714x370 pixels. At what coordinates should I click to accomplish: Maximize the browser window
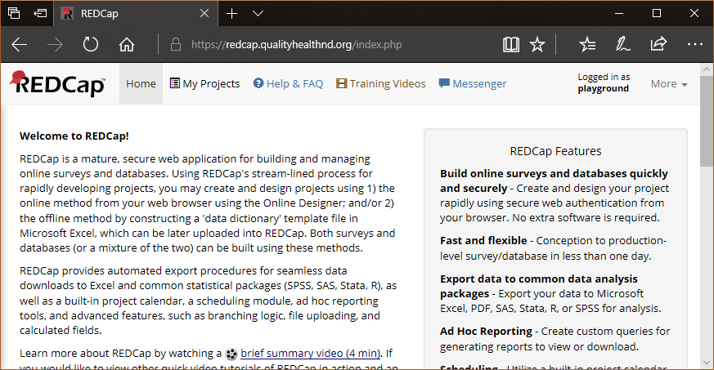pos(657,13)
